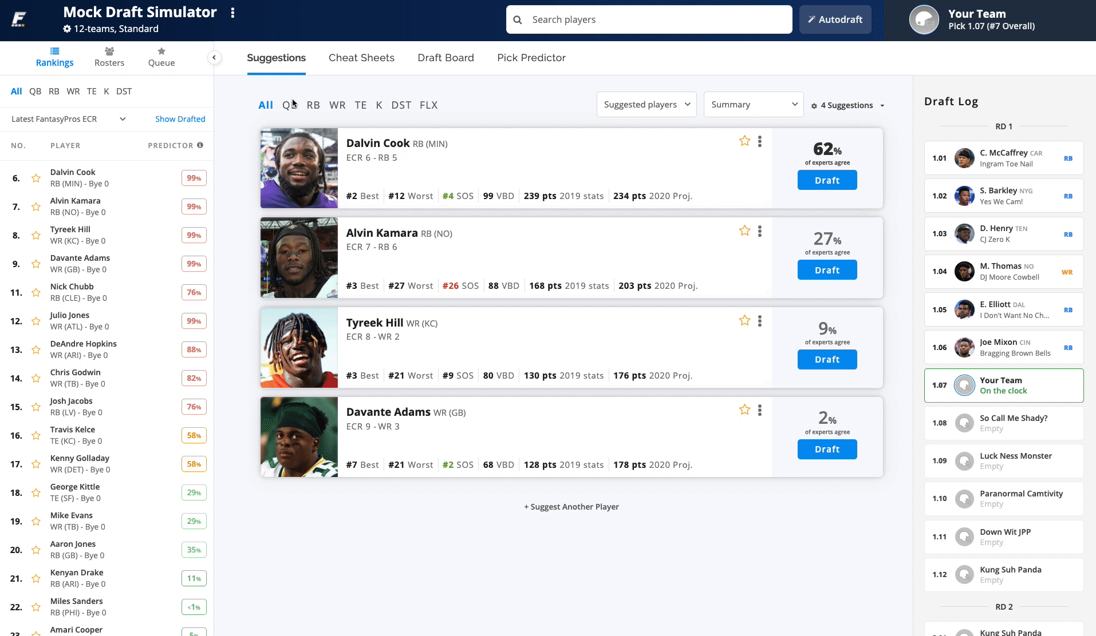Open Josh Jacobs in rankings list

[x=71, y=401]
